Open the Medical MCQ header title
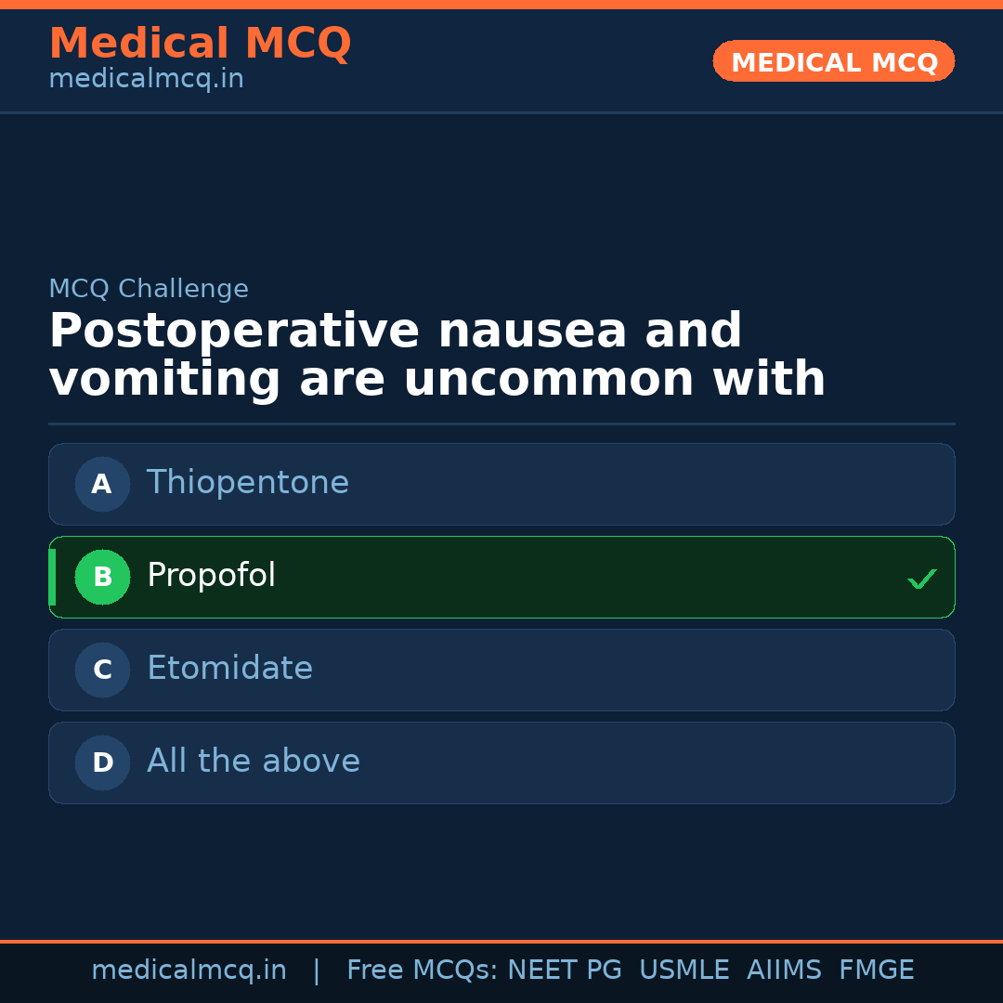Viewport: 1003px width, 1003px height. [200, 44]
